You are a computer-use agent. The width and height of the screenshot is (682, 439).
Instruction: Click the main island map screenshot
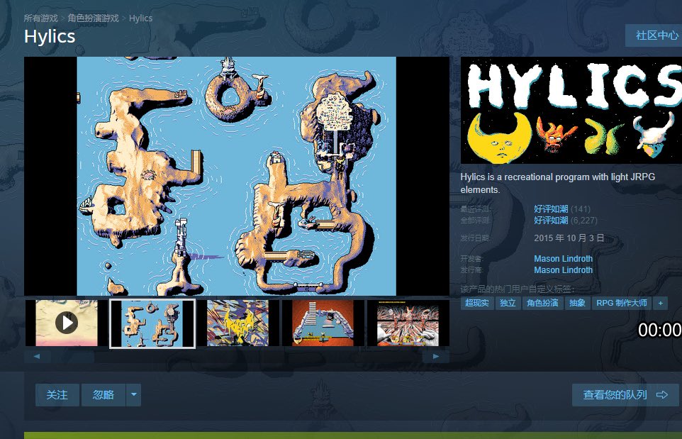pyautogui.click(x=237, y=176)
